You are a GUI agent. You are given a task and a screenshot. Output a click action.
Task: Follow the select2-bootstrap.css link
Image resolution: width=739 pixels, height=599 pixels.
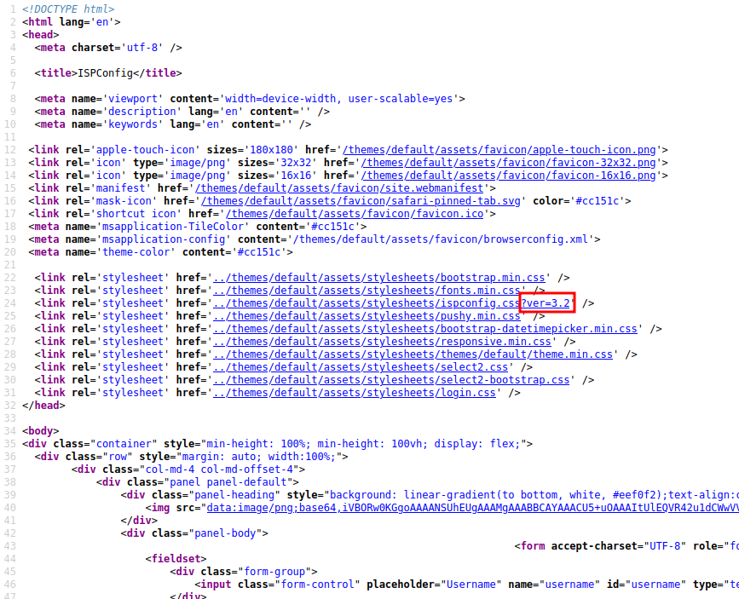pos(390,380)
